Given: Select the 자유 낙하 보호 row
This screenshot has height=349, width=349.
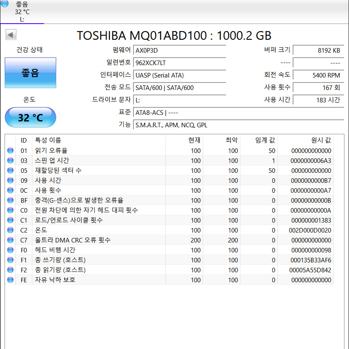Looking at the screenshot, I should point(169,280).
